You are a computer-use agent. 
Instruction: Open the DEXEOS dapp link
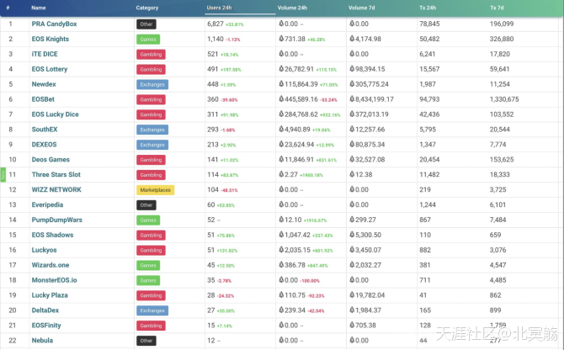(x=45, y=145)
